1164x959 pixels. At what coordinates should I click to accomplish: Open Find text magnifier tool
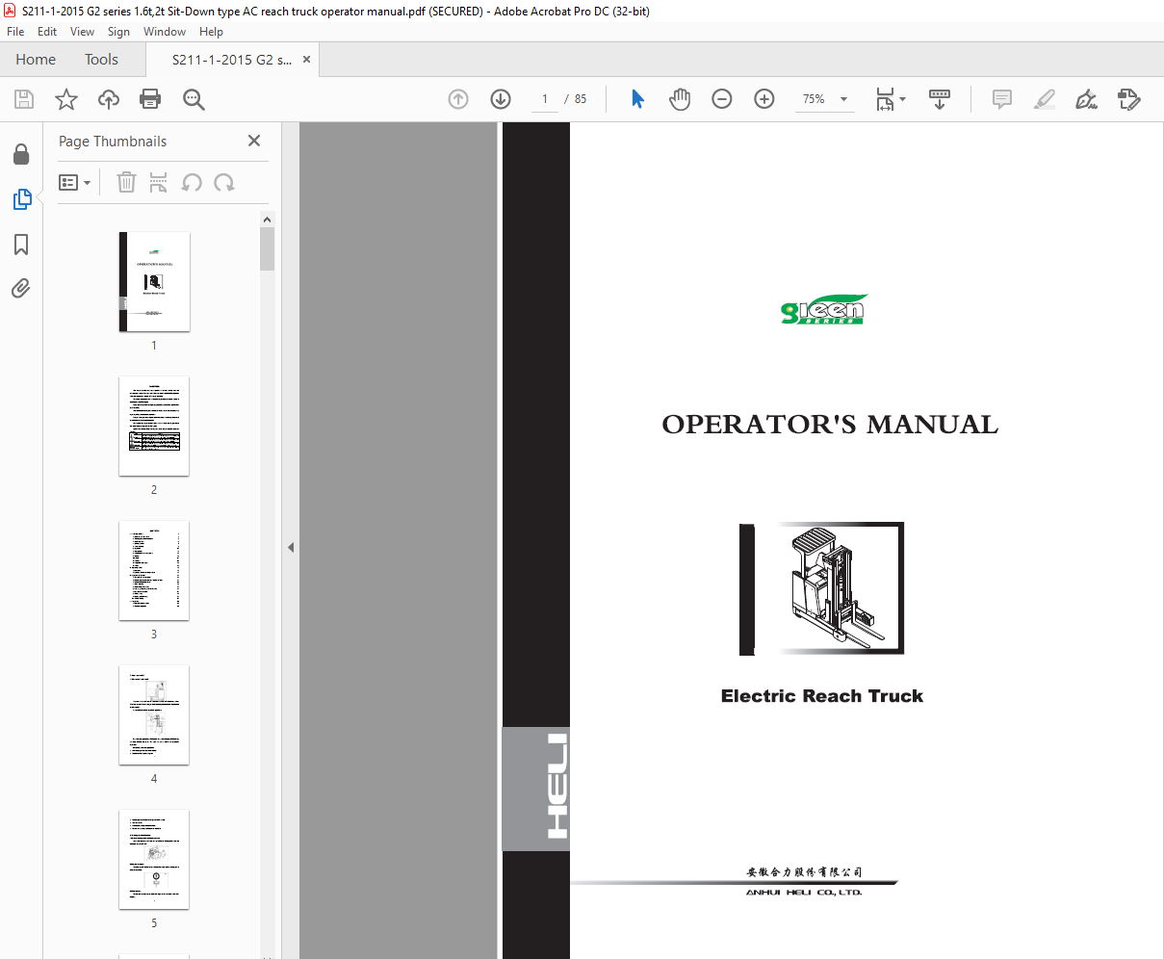tap(194, 99)
